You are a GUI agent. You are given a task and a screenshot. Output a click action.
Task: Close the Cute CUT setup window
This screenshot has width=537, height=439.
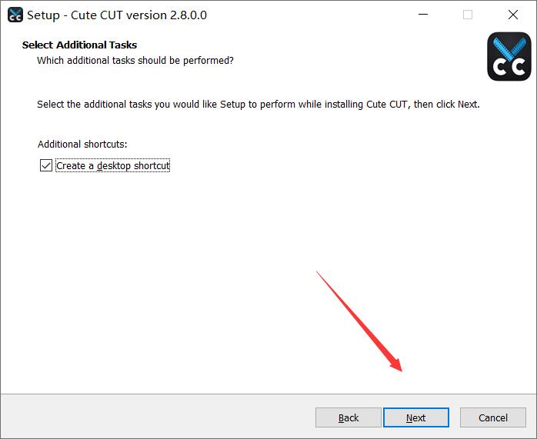pyautogui.click(x=512, y=15)
